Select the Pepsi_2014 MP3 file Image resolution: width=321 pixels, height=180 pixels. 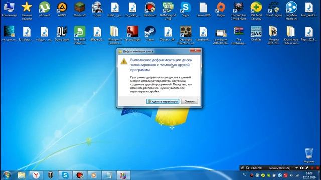point(309,34)
